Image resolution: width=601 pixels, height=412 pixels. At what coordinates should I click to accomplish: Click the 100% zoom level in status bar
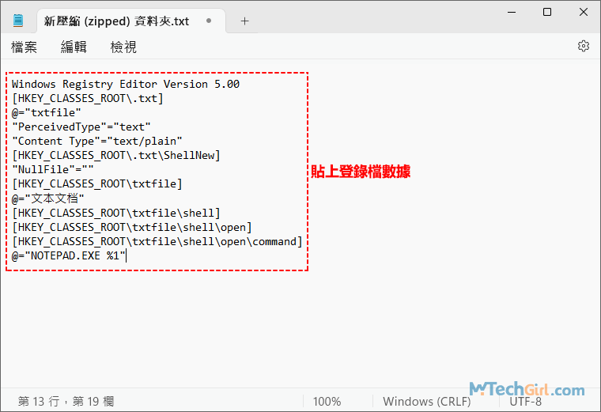tap(327, 401)
